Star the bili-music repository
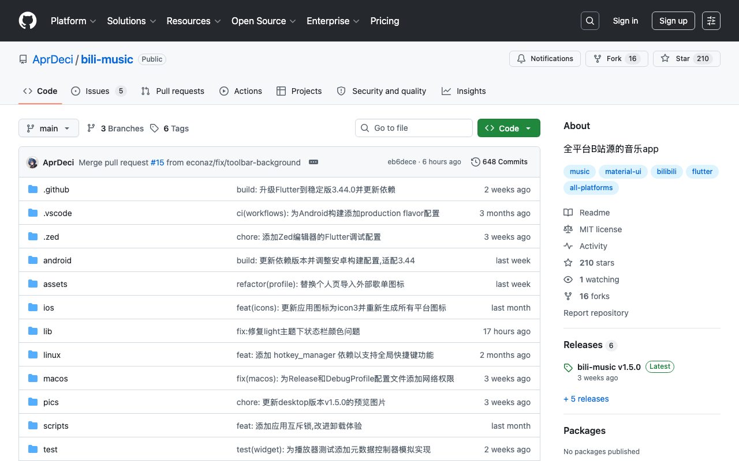The image size is (739, 461). point(686,59)
